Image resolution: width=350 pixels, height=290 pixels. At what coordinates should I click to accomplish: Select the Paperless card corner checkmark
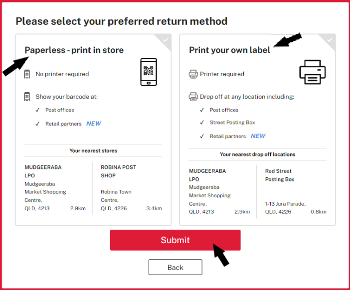(166, 40)
